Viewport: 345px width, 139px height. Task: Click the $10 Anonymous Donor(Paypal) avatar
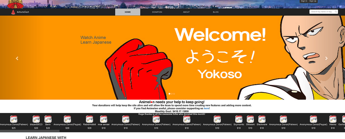313,119
